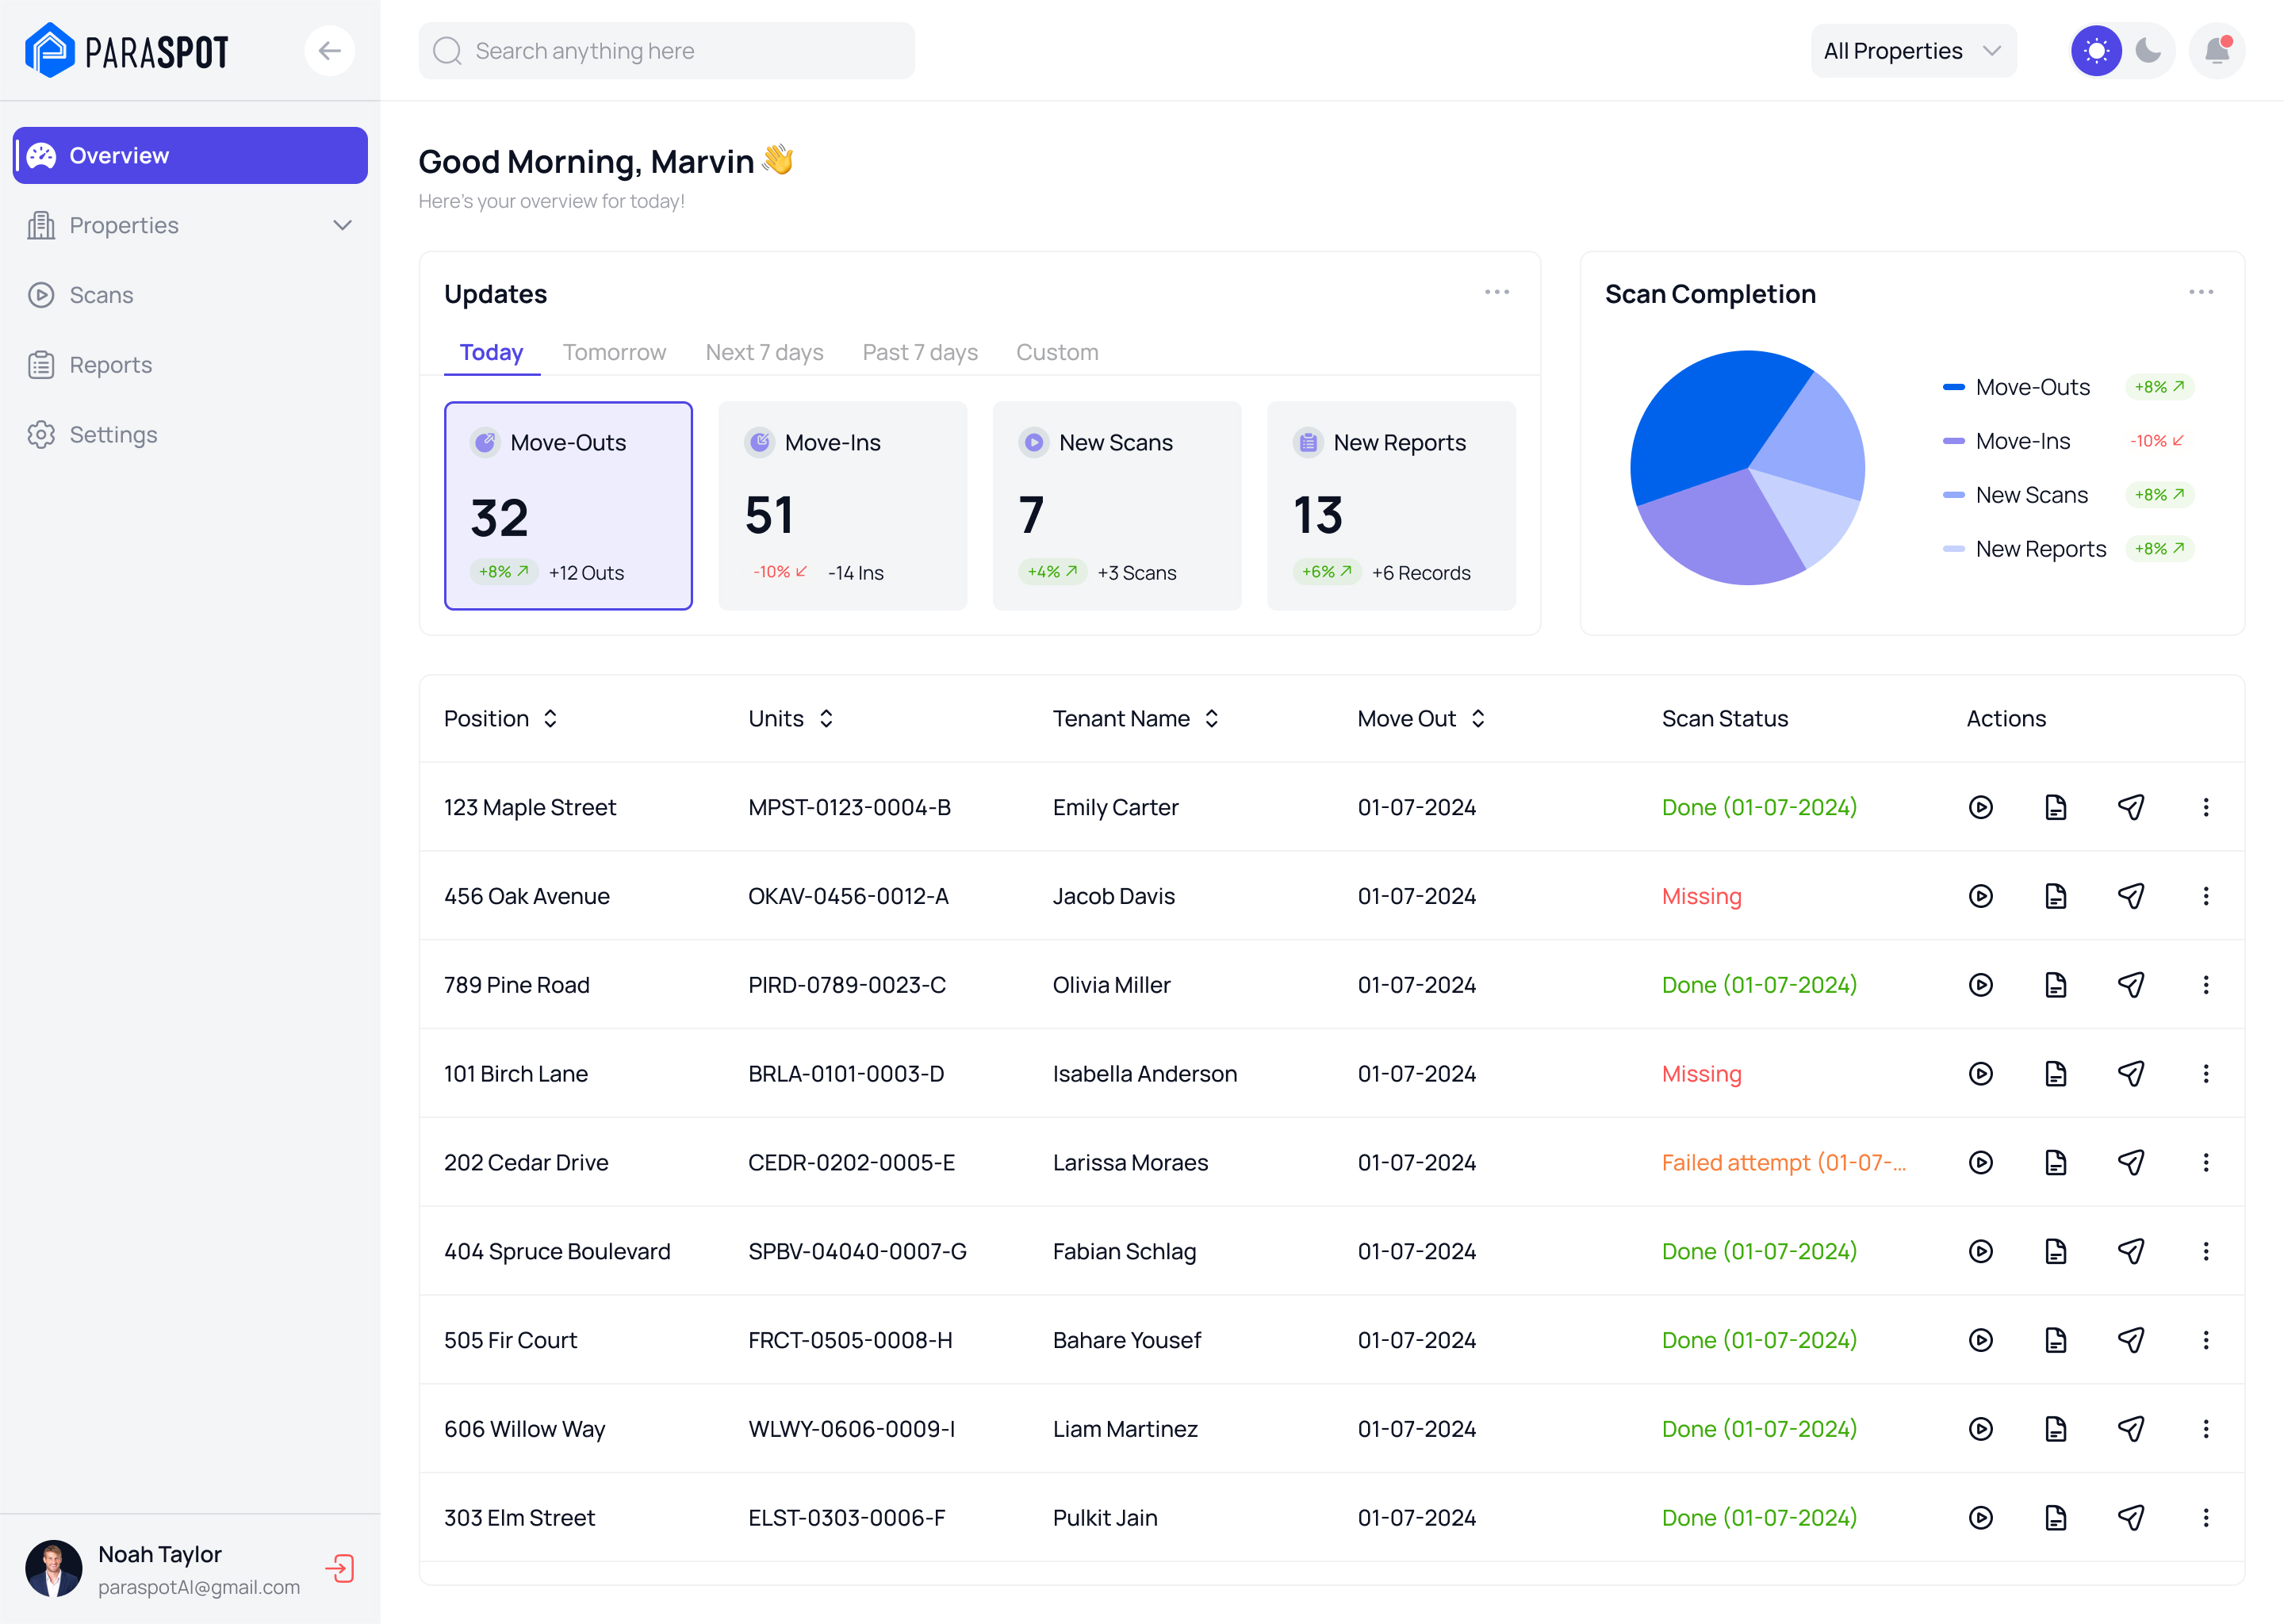Select the New Scans summary card
The height and width of the screenshot is (1624, 2284).
point(1117,506)
